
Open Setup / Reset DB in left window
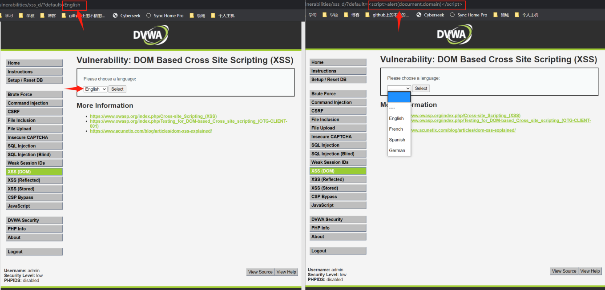pyautogui.click(x=34, y=80)
